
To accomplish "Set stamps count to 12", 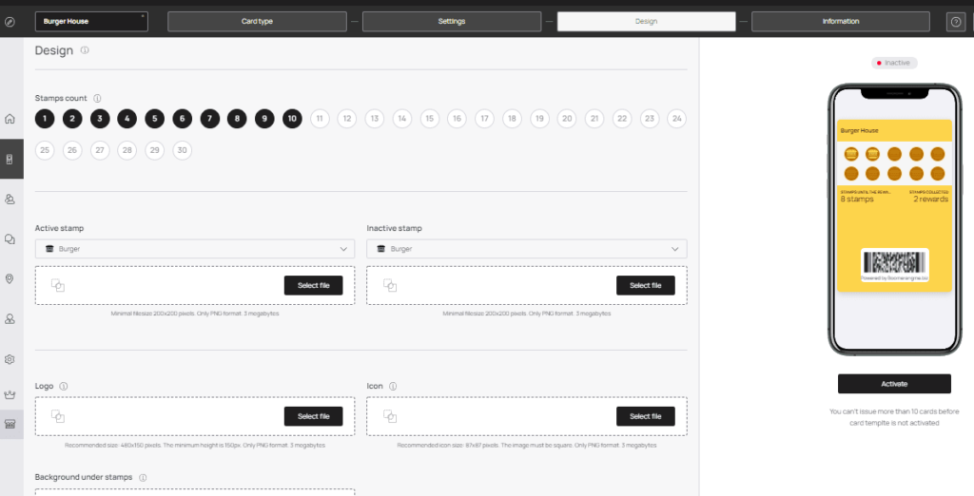I will (x=347, y=119).
